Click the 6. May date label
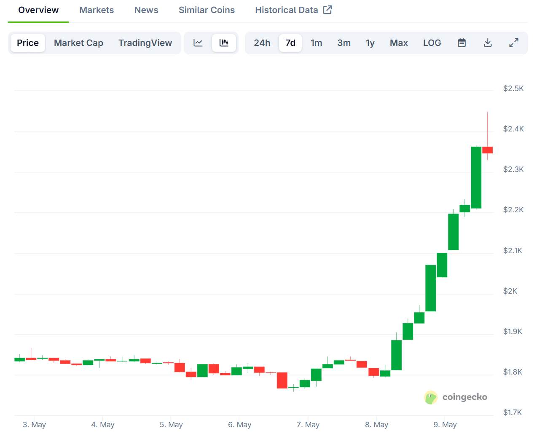This screenshot has height=439, width=545. [240, 424]
